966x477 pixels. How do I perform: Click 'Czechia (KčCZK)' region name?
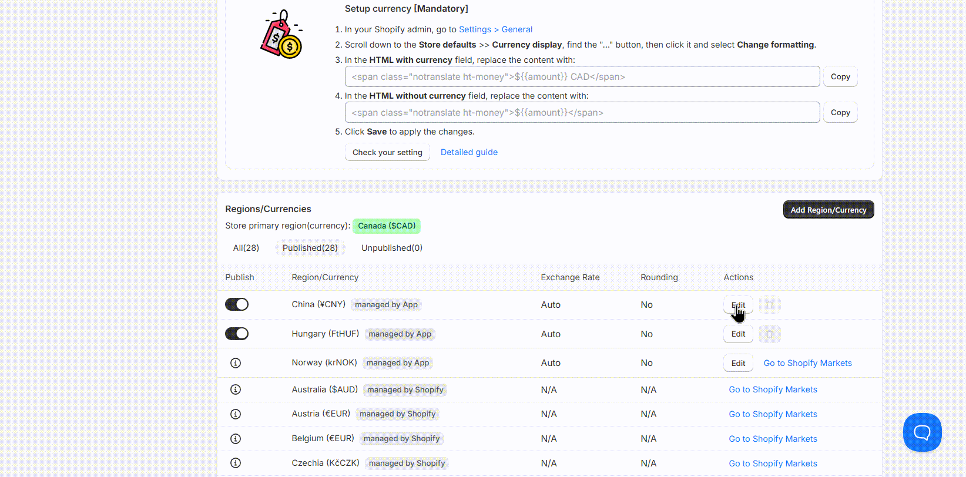tap(326, 463)
